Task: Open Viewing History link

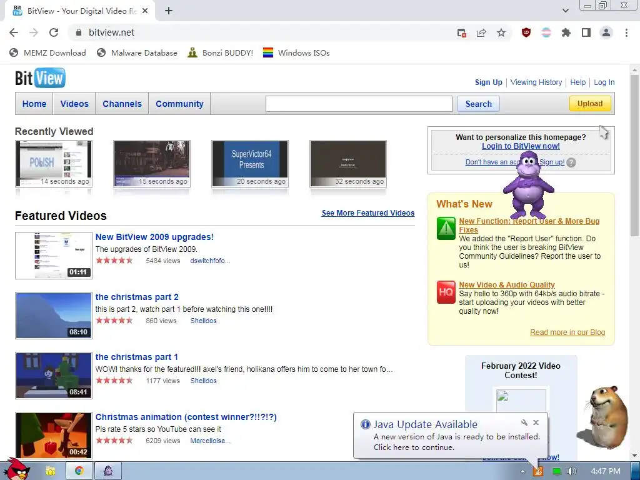Action: tap(536, 82)
